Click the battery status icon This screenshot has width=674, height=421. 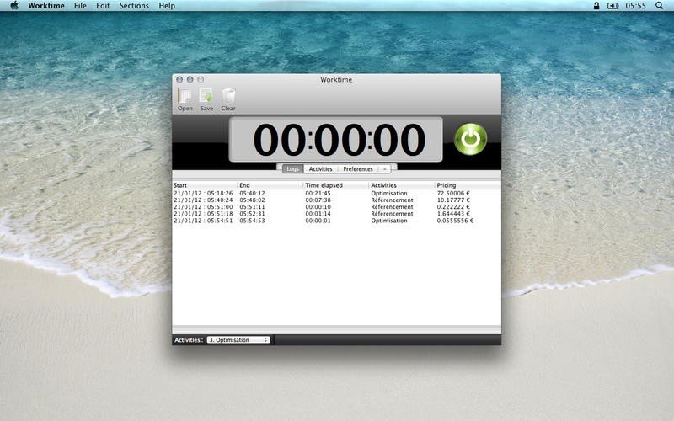[612, 6]
